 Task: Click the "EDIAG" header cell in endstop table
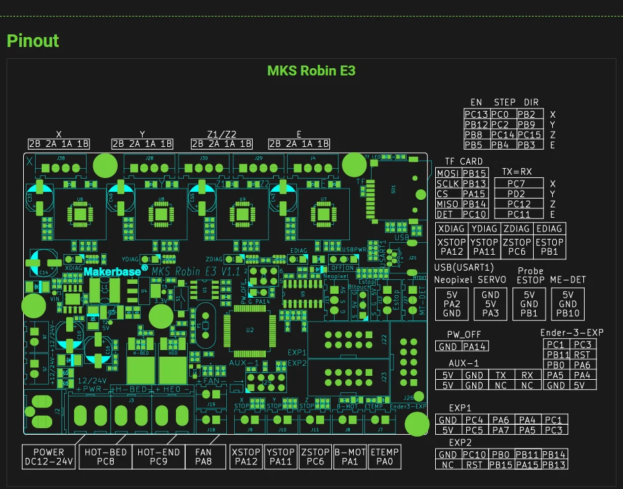click(x=549, y=228)
